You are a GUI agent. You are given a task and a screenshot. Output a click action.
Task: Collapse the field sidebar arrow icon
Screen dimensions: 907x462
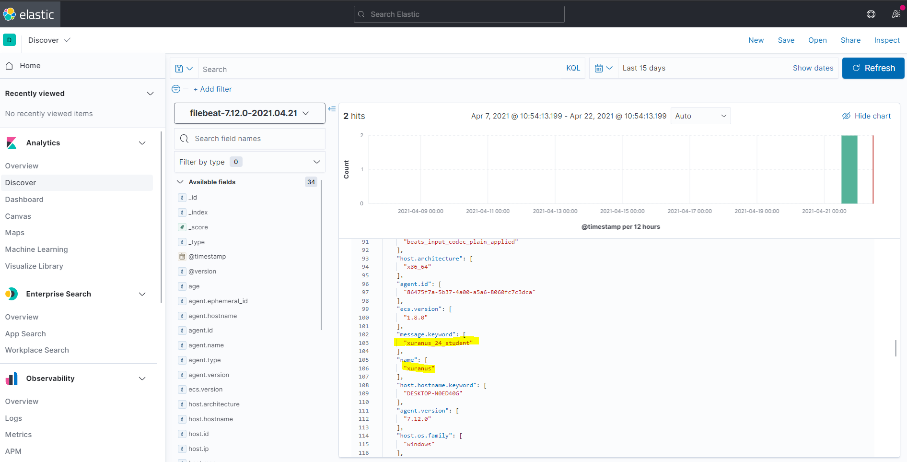tap(332, 109)
